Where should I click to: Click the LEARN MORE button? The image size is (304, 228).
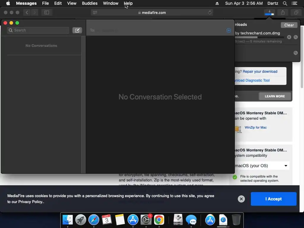(x=275, y=96)
